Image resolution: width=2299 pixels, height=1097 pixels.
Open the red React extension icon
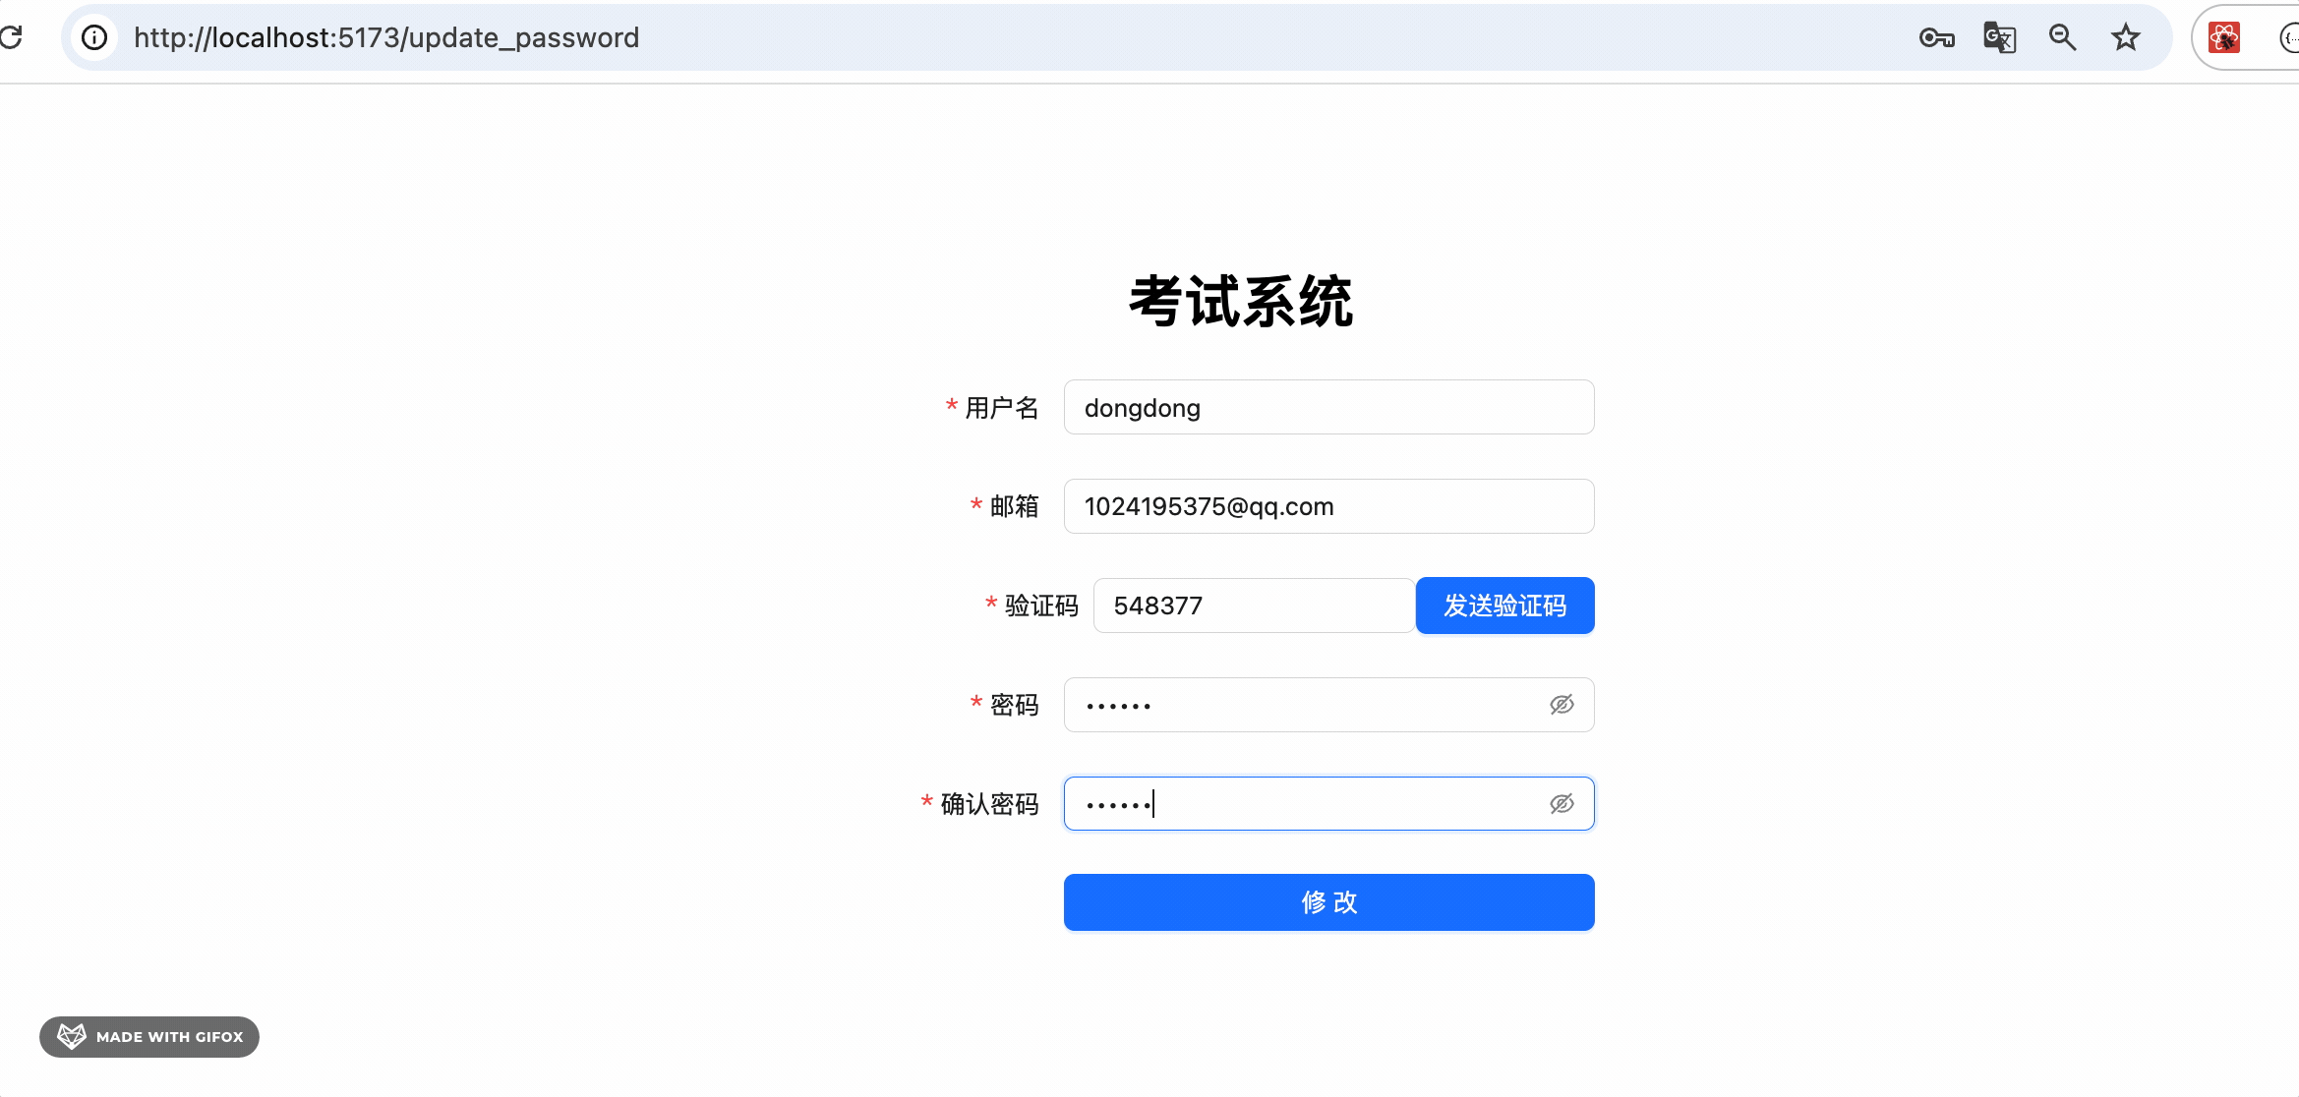click(2224, 37)
